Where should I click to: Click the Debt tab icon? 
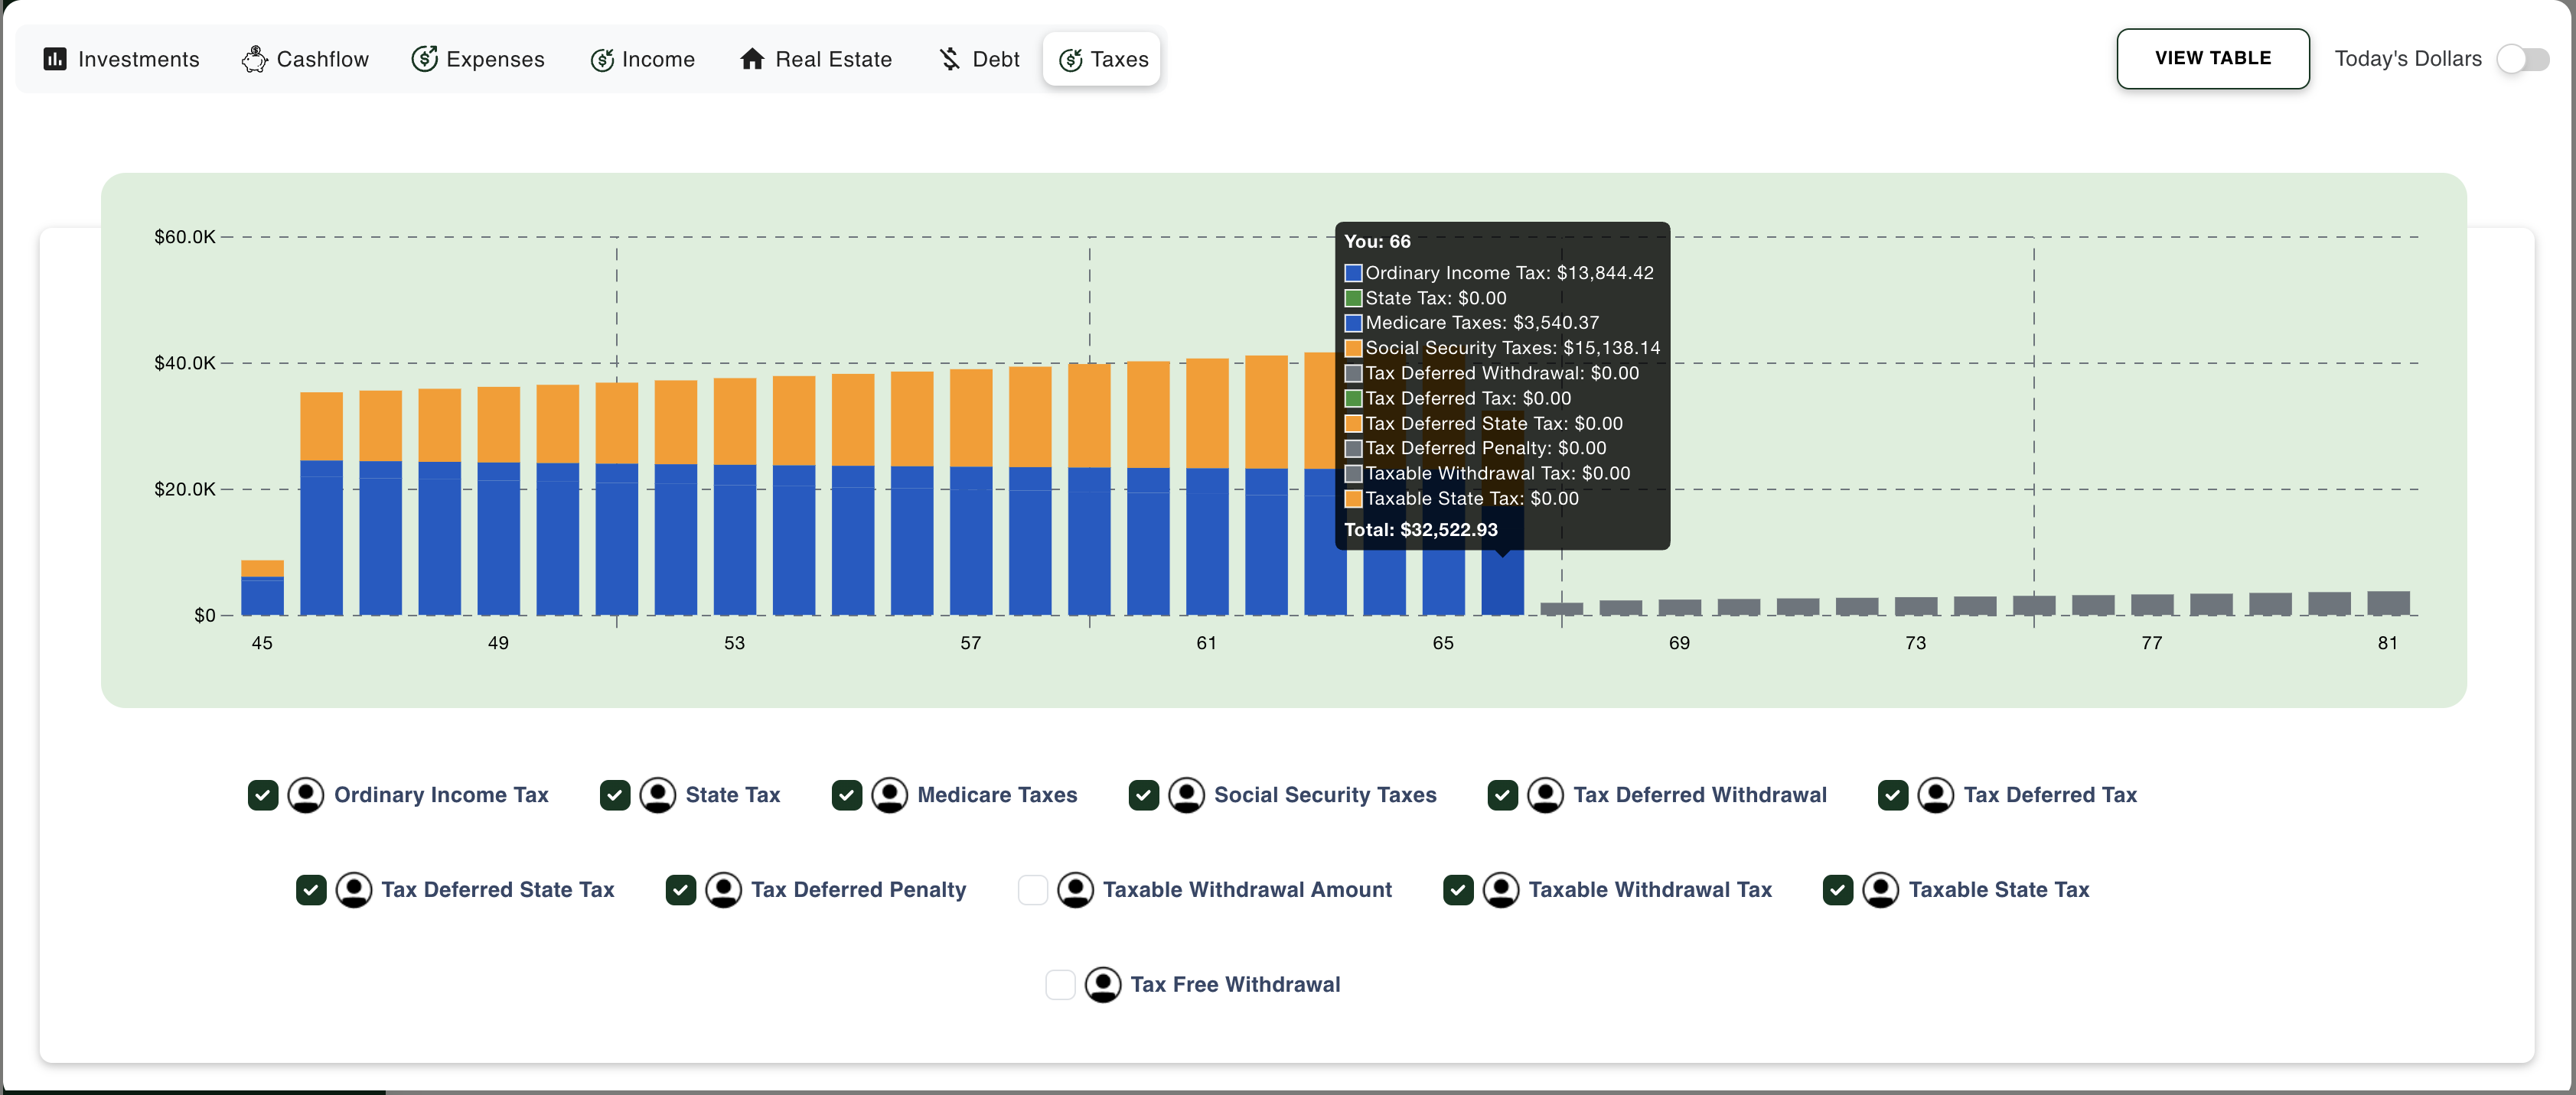point(950,59)
